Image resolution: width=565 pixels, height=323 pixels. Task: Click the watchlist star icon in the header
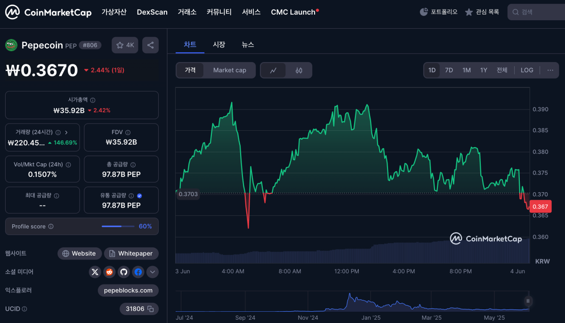pos(469,12)
